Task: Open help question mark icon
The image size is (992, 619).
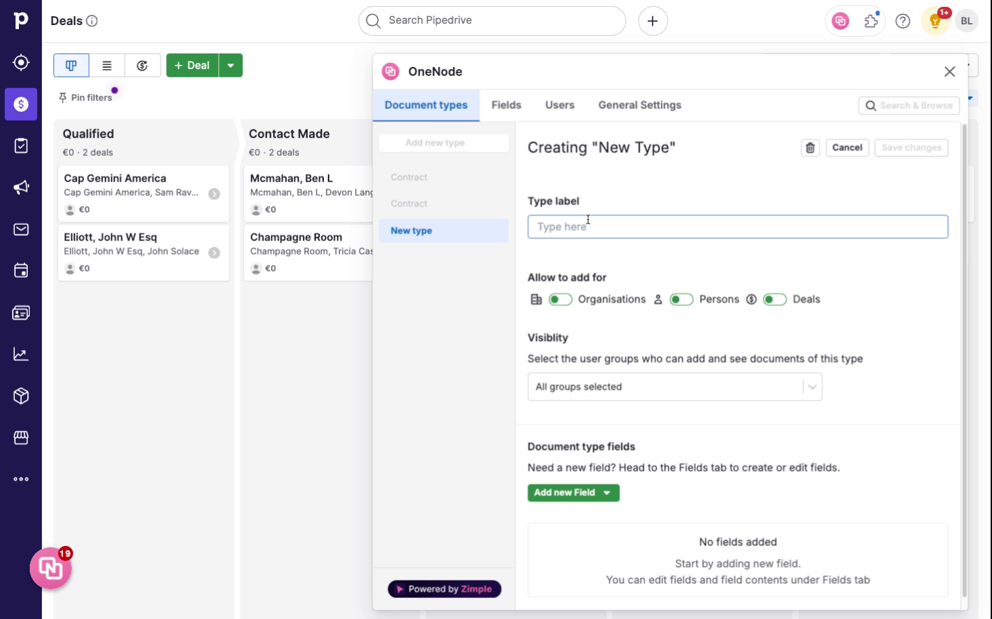Action: click(903, 21)
